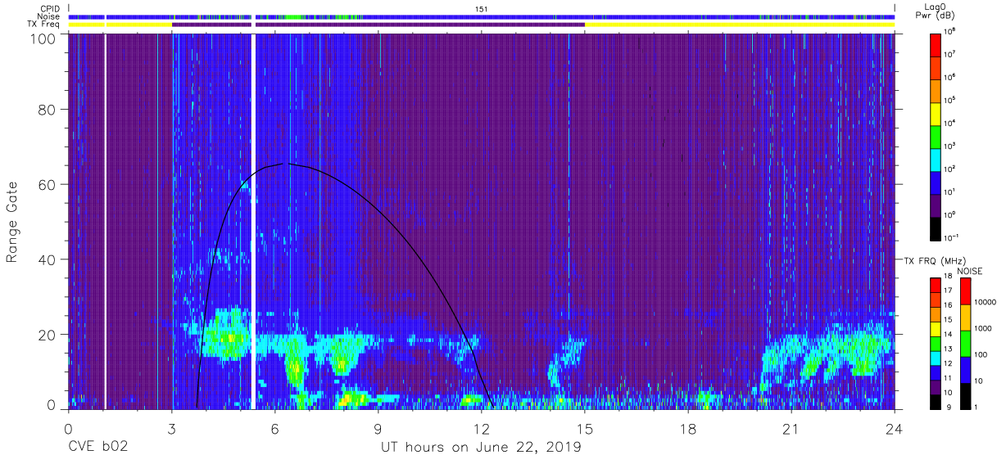The height and width of the screenshot is (464, 1006).
Task: Click the 'Noise' row label at top left
Action: pos(49,16)
